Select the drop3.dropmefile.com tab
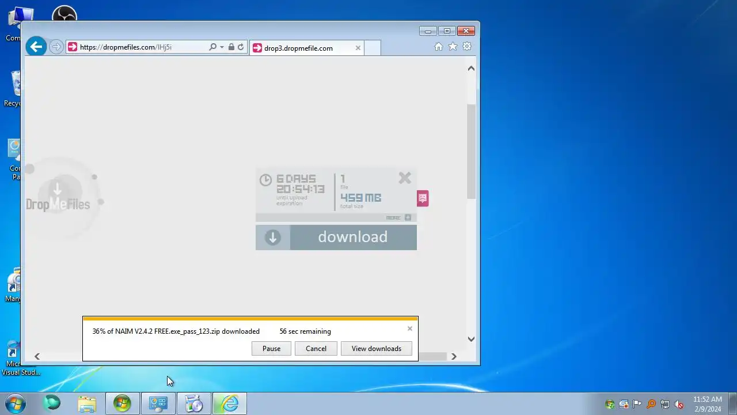737x415 pixels. [307, 48]
